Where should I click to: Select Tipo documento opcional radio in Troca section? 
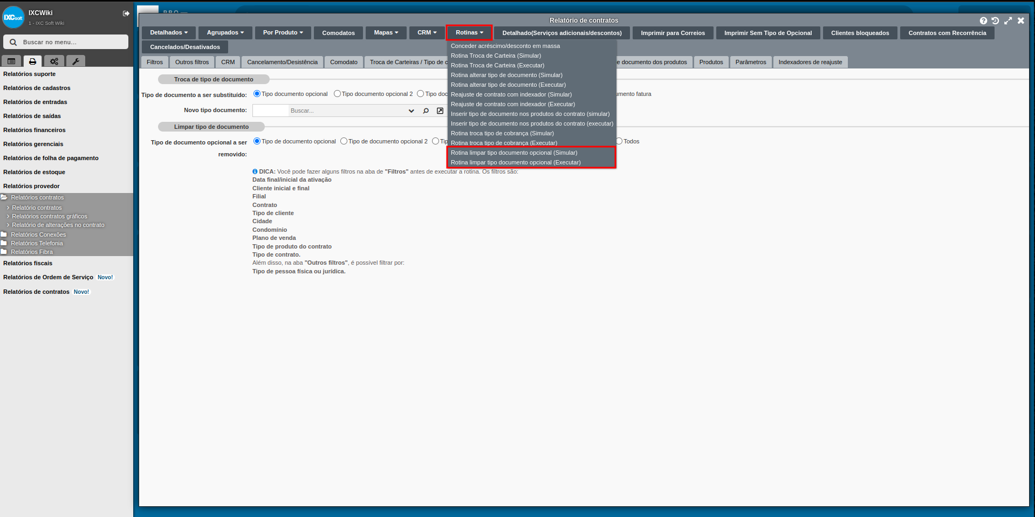[257, 94]
